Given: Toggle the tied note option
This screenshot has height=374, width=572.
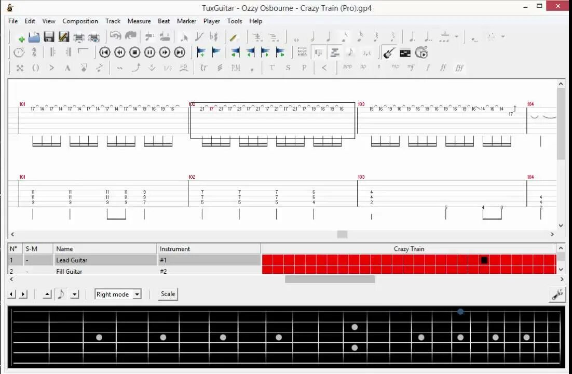Looking at the screenshot, I should pos(474,39).
